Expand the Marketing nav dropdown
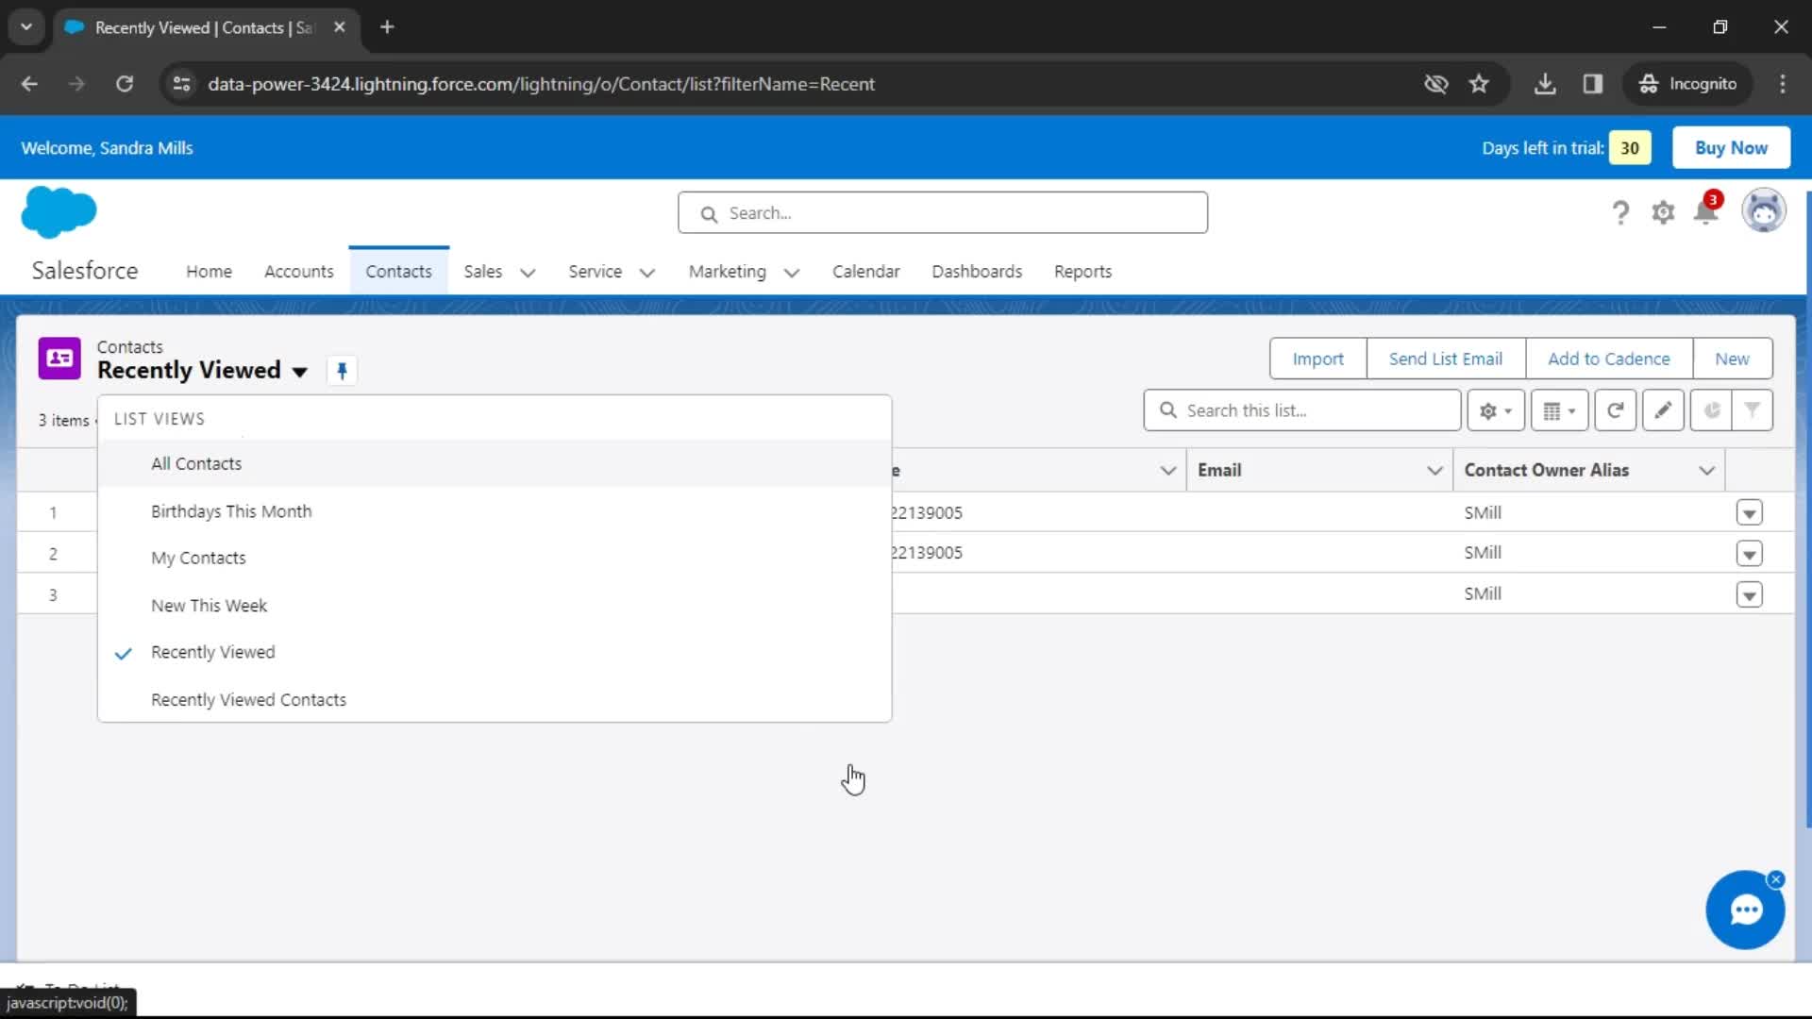The width and height of the screenshot is (1812, 1019). point(792,273)
